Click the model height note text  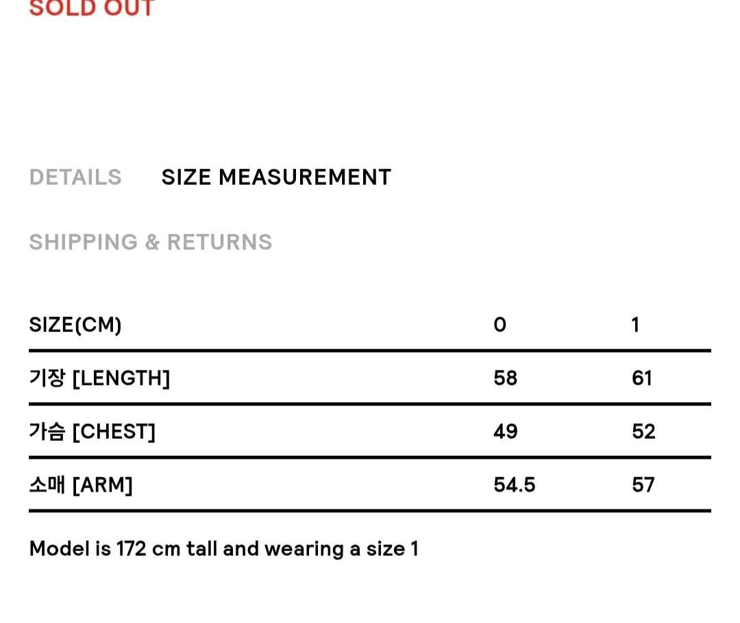(x=223, y=549)
